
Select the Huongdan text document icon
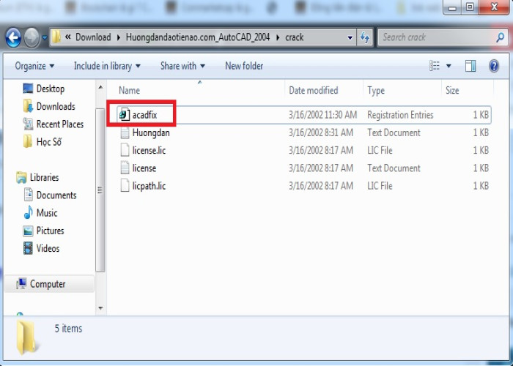tap(125, 133)
